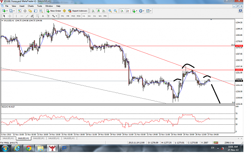Switch timeframe to W1
The image size is (251, 158).
[x=100, y=16]
